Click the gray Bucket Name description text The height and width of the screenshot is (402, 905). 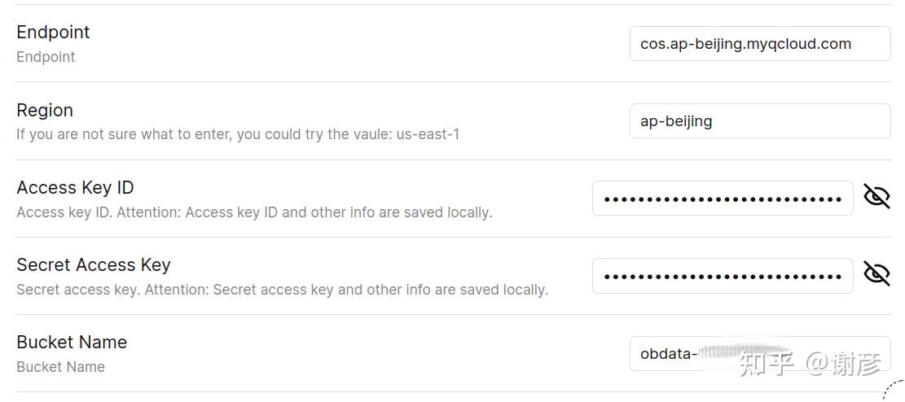coord(60,367)
